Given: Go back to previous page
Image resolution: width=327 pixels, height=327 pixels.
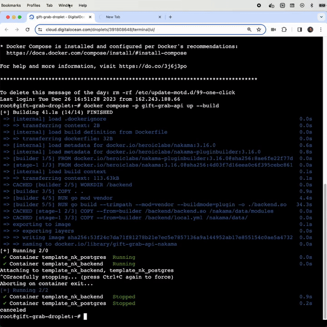Looking at the screenshot, I should 7,29.
